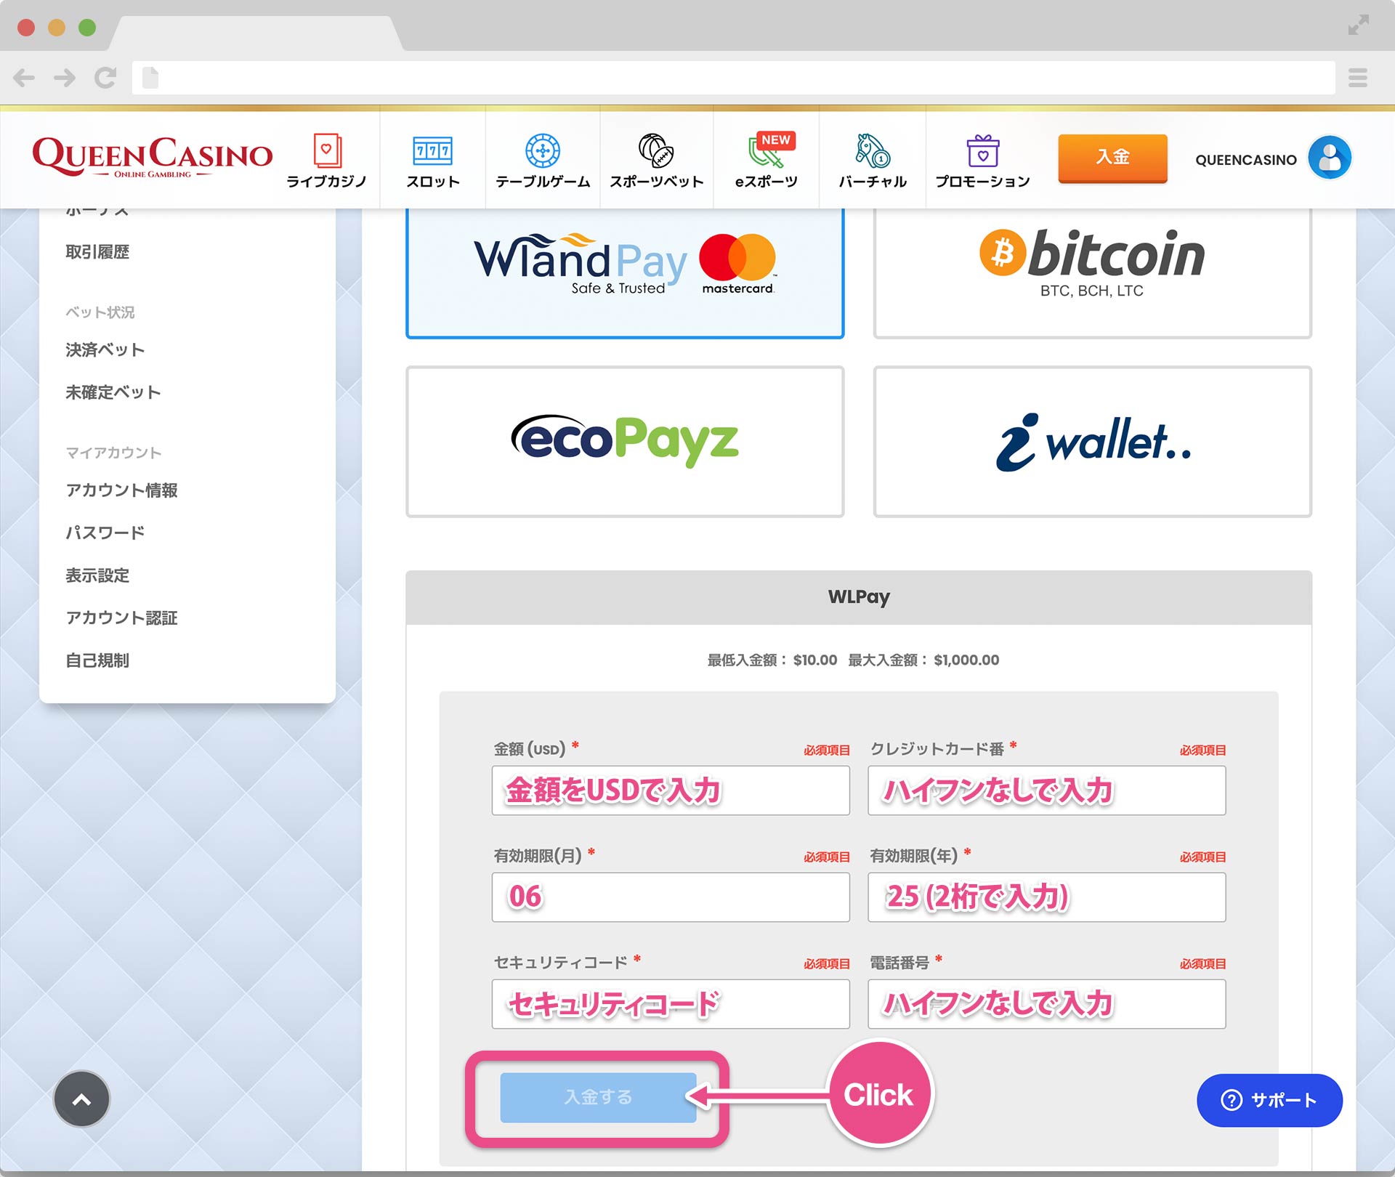Click the fullscreen expand icon
The width and height of the screenshot is (1395, 1177).
[1359, 25]
